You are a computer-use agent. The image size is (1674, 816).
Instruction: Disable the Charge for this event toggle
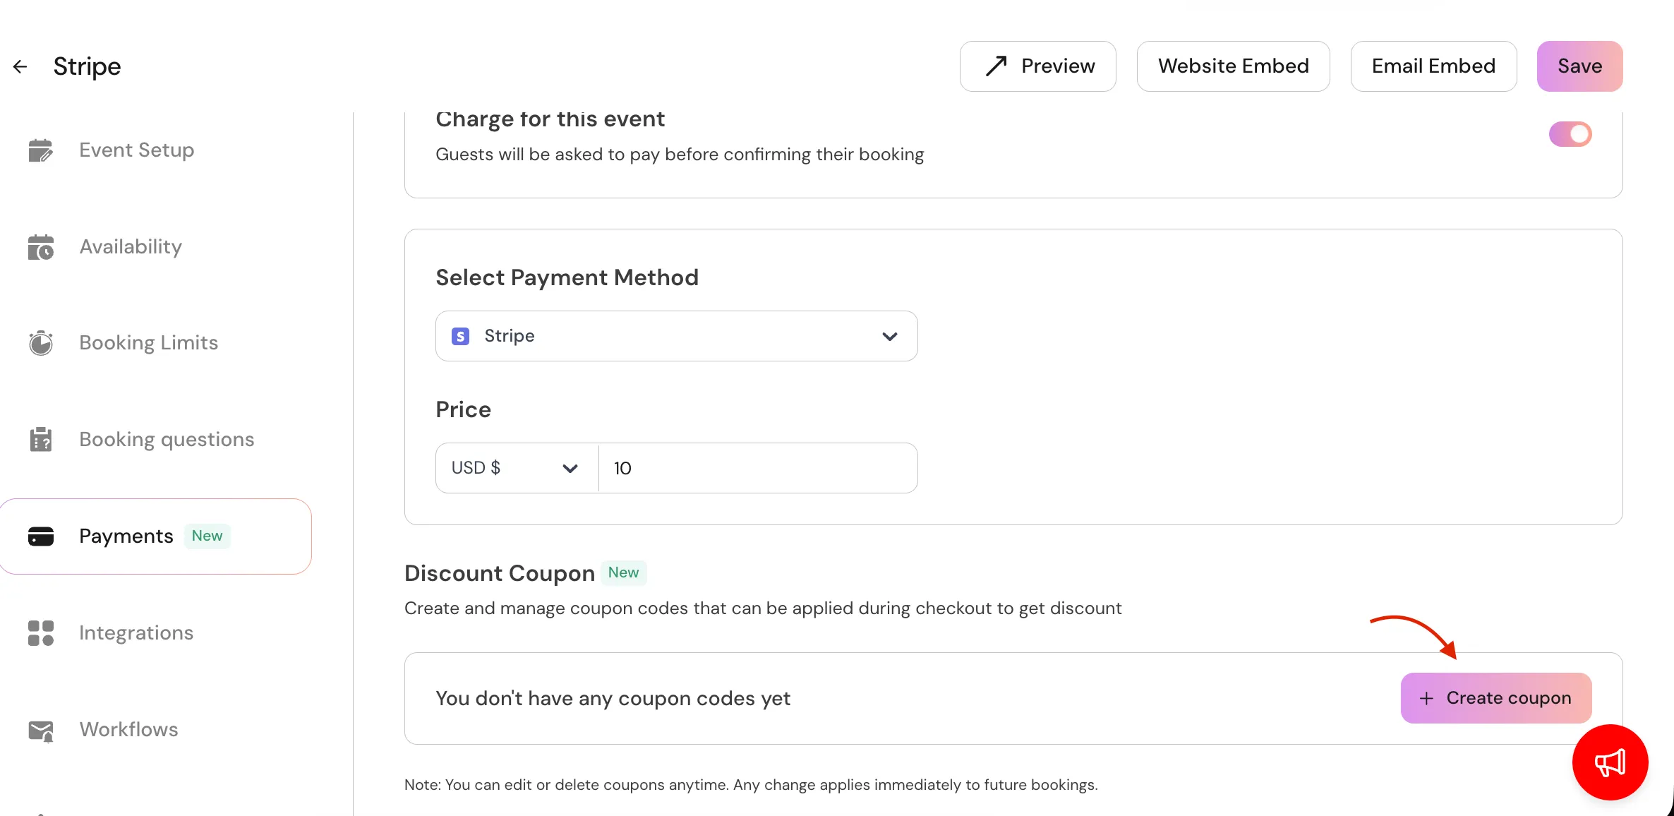click(1570, 134)
